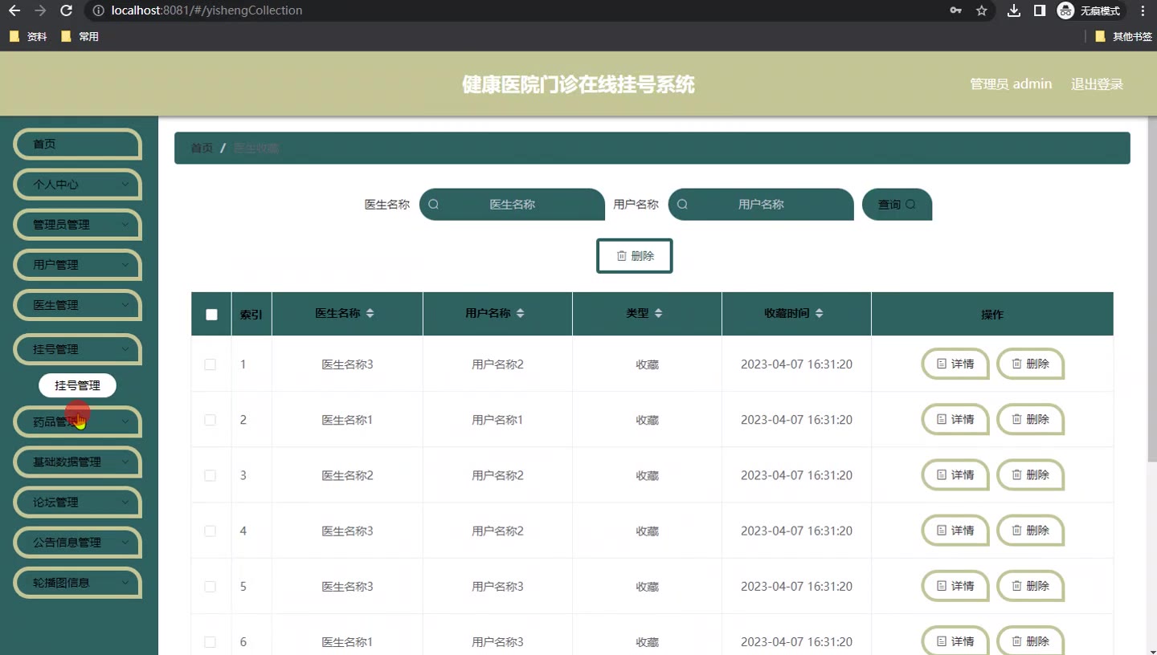Reload the page with the refresh icon
This screenshot has height=655, width=1157.
click(67, 10)
